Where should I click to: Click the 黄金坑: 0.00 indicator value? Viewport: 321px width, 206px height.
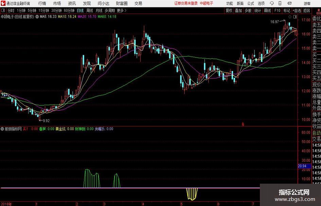click(x=65, y=129)
